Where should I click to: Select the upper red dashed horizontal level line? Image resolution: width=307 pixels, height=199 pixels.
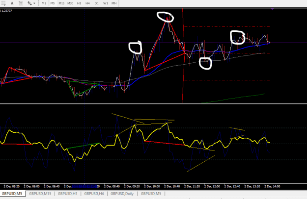click(x=227, y=27)
